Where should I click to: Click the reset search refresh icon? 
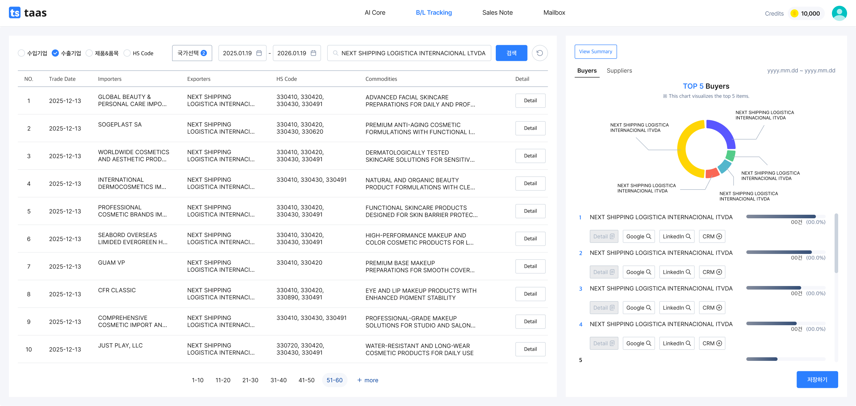coord(539,53)
